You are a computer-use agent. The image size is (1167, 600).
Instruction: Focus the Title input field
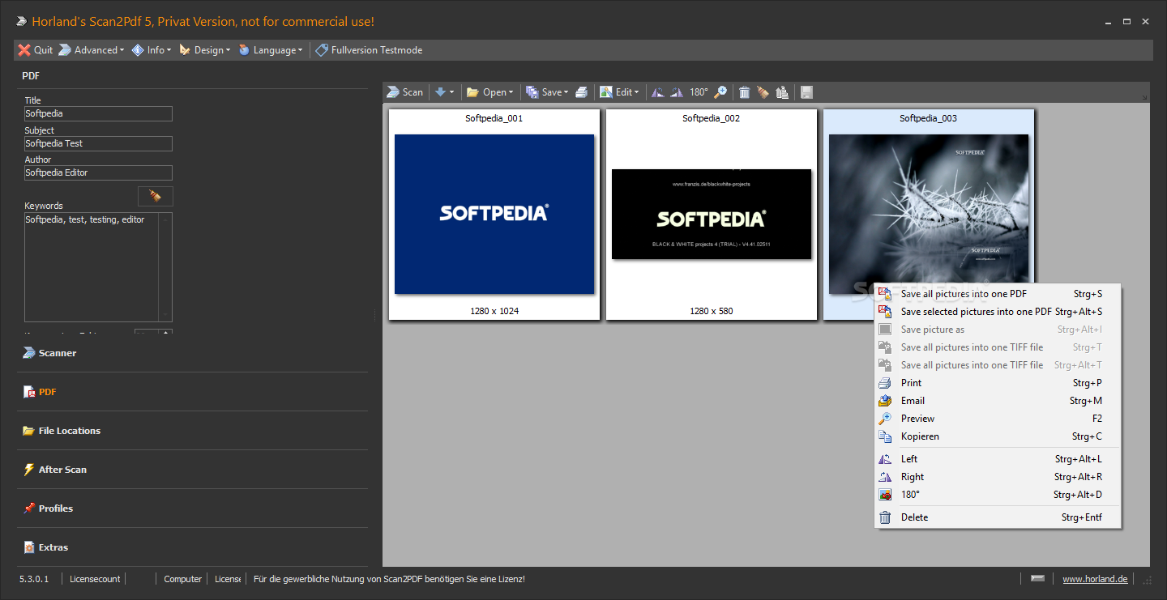coord(98,114)
